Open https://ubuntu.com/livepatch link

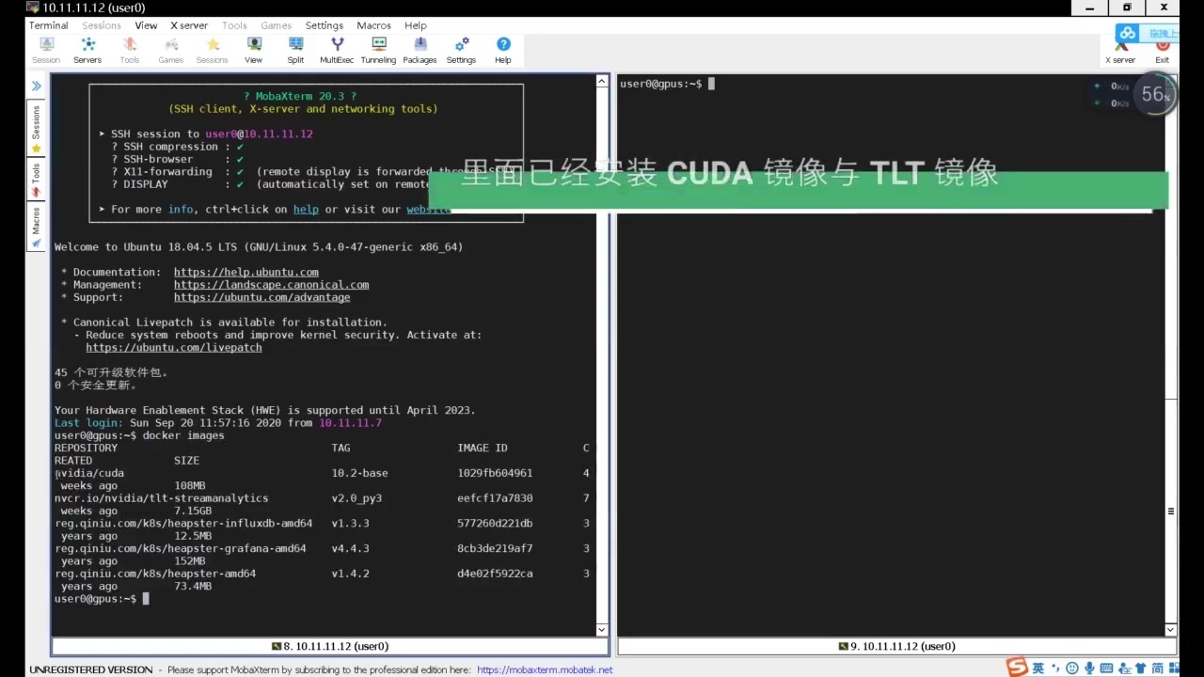pyautogui.click(x=174, y=347)
